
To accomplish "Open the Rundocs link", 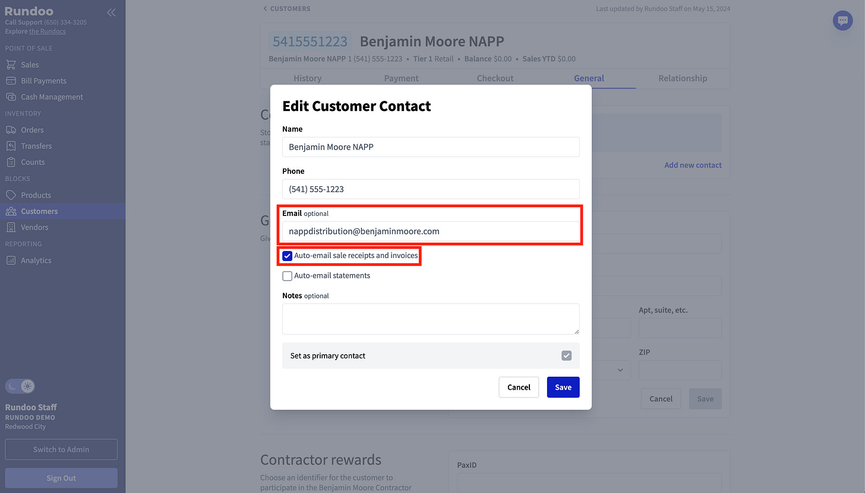I will click(48, 31).
